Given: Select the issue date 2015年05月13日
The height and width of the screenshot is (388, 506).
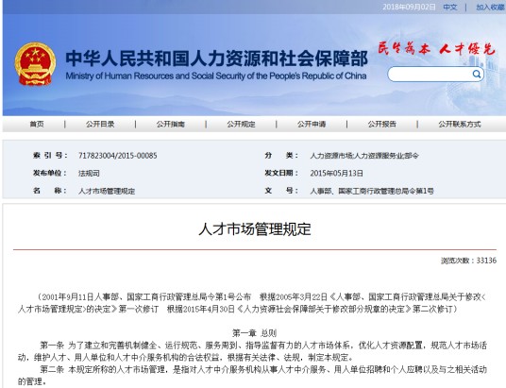Looking at the screenshot, I should [x=337, y=174].
